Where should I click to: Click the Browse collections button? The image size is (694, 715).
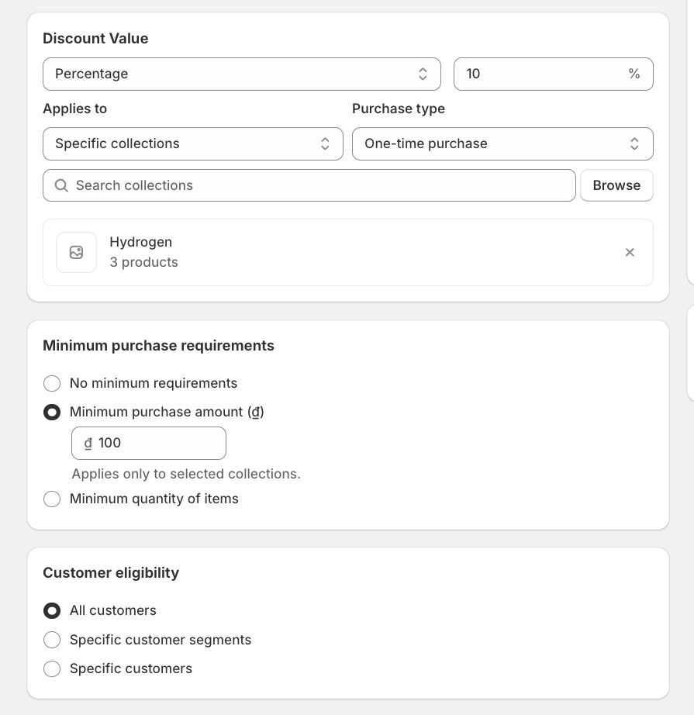click(x=616, y=185)
